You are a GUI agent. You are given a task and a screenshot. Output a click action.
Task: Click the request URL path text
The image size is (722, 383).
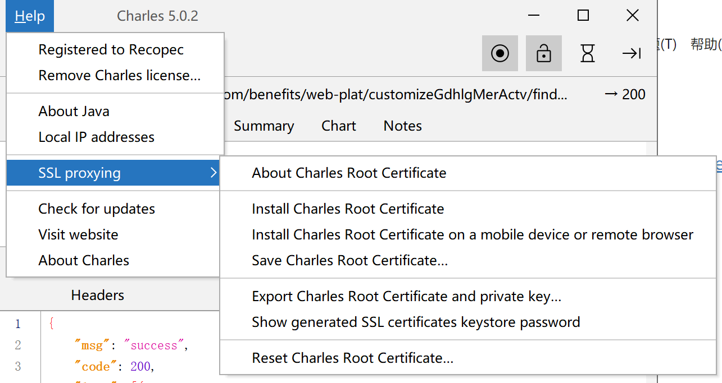(396, 94)
